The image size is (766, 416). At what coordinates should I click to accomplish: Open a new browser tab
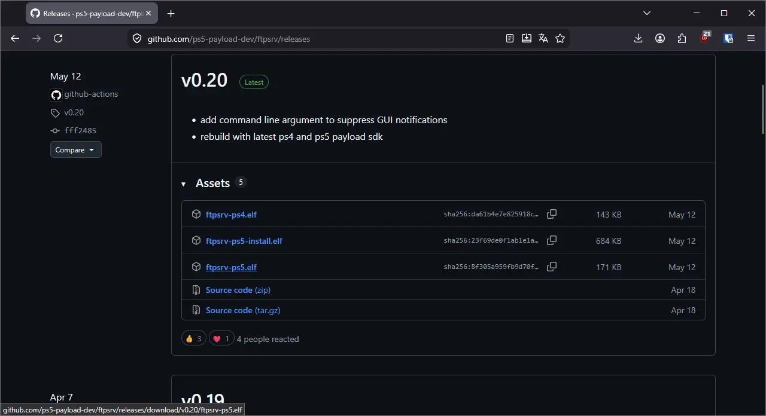point(171,13)
